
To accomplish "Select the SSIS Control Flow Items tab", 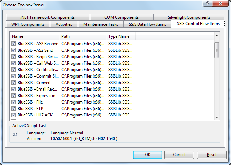I will (198, 24).
